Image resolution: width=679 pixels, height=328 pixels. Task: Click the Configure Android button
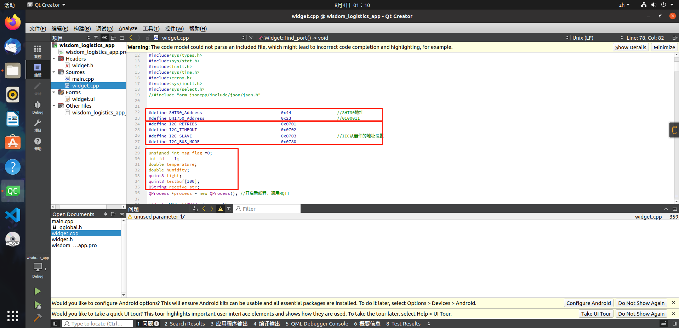(x=588, y=303)
